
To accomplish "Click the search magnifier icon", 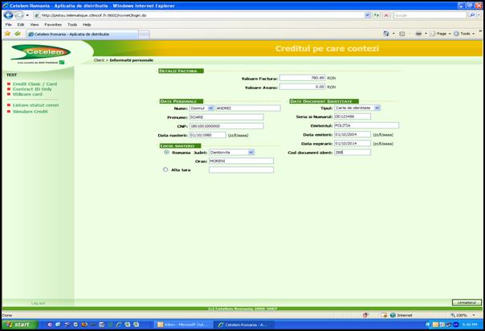I will click(x=472, y=15).
